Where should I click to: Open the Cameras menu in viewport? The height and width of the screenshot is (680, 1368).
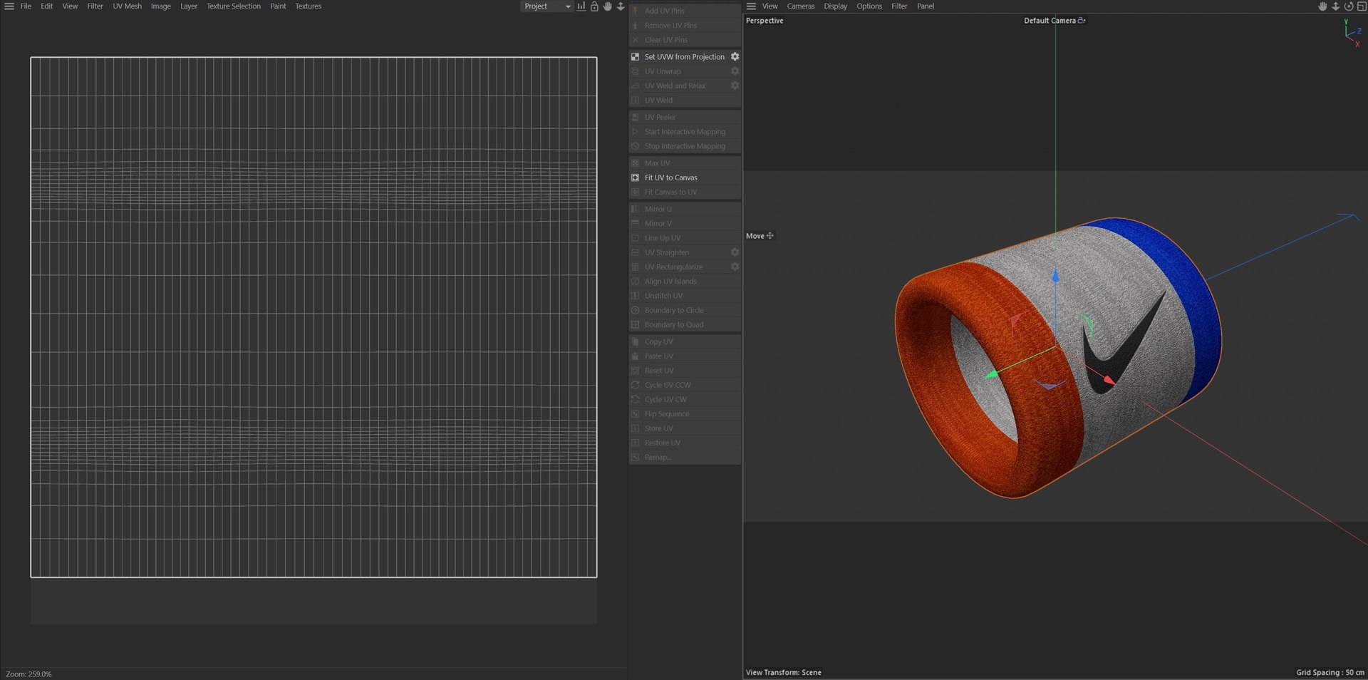(x=800, y=6)
